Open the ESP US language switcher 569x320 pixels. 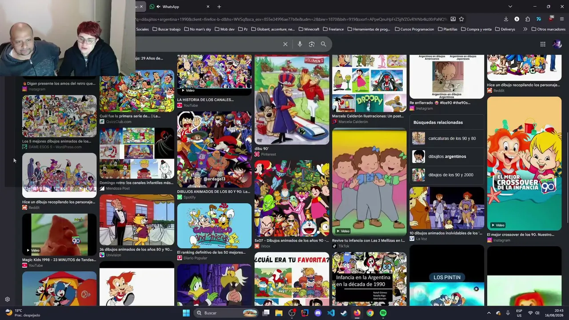click(519, 313)
